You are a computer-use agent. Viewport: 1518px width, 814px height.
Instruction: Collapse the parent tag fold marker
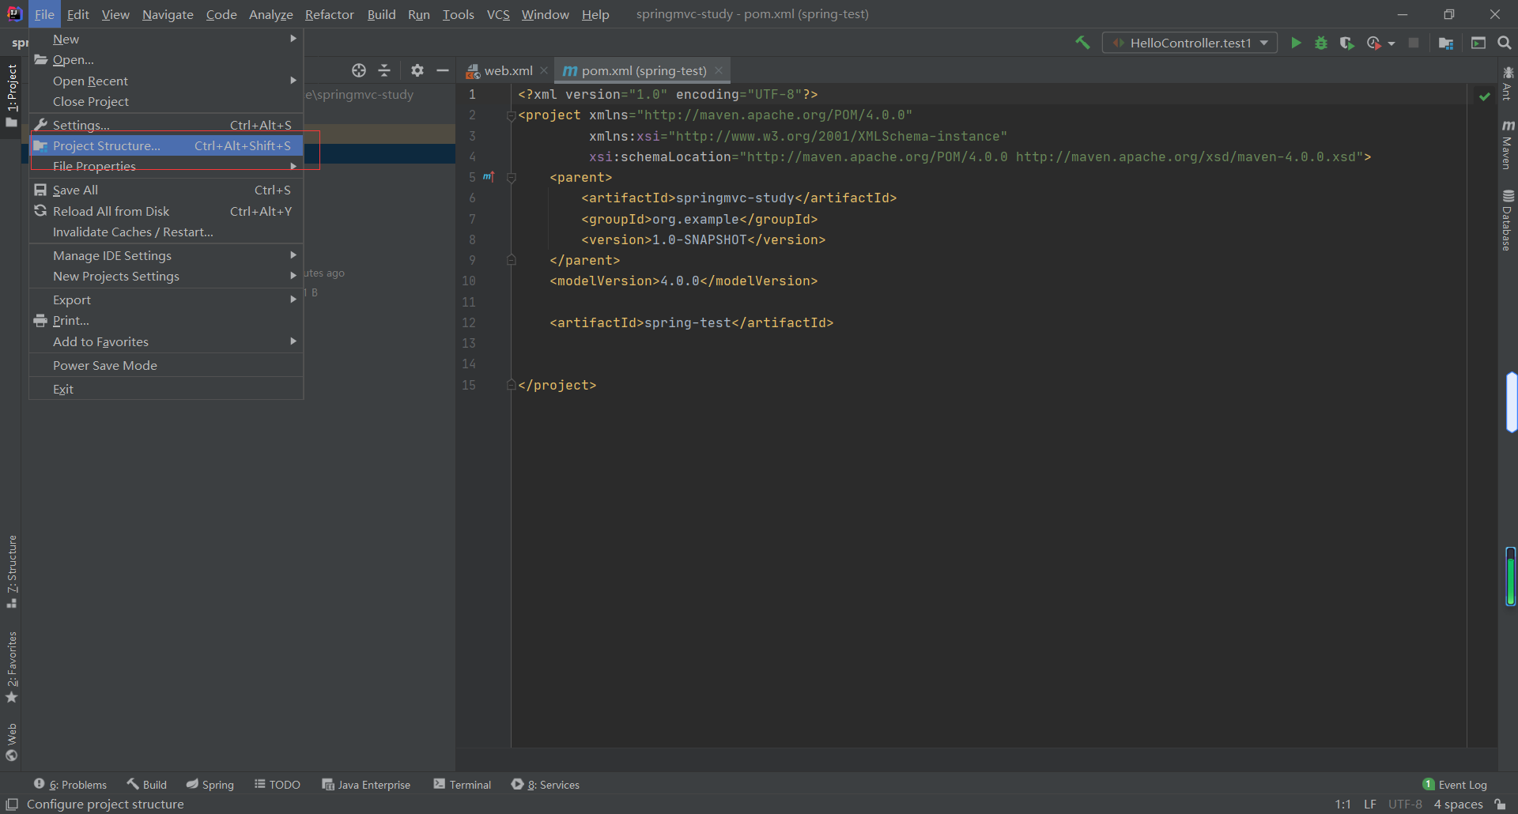click(512, 178)
